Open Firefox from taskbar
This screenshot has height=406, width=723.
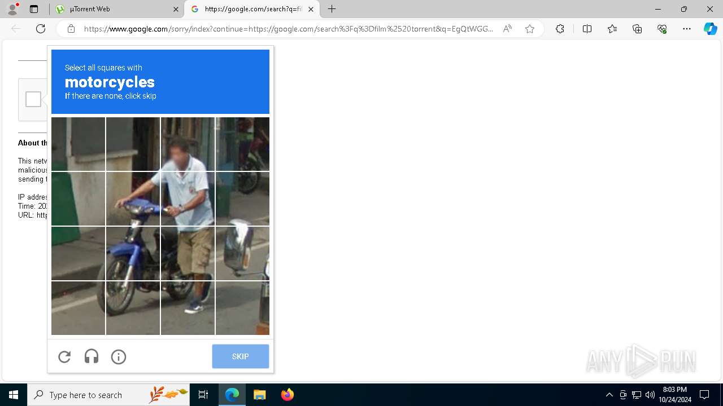pyautogui.click(x=287, y=395)
